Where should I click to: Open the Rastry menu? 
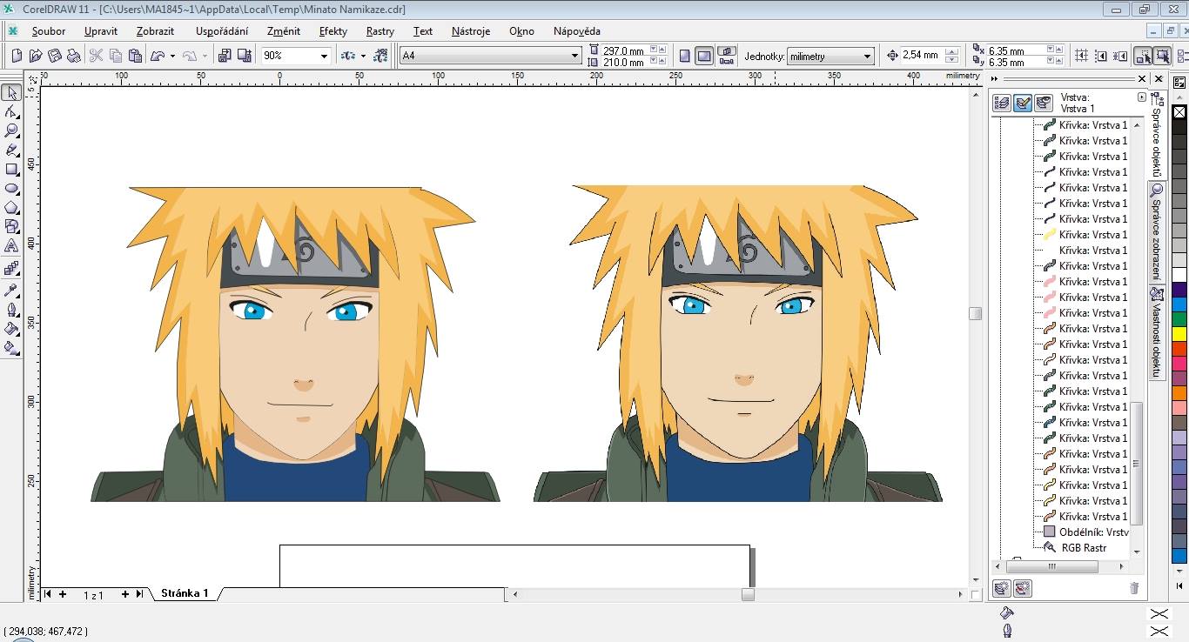click(x=380, y=30)
